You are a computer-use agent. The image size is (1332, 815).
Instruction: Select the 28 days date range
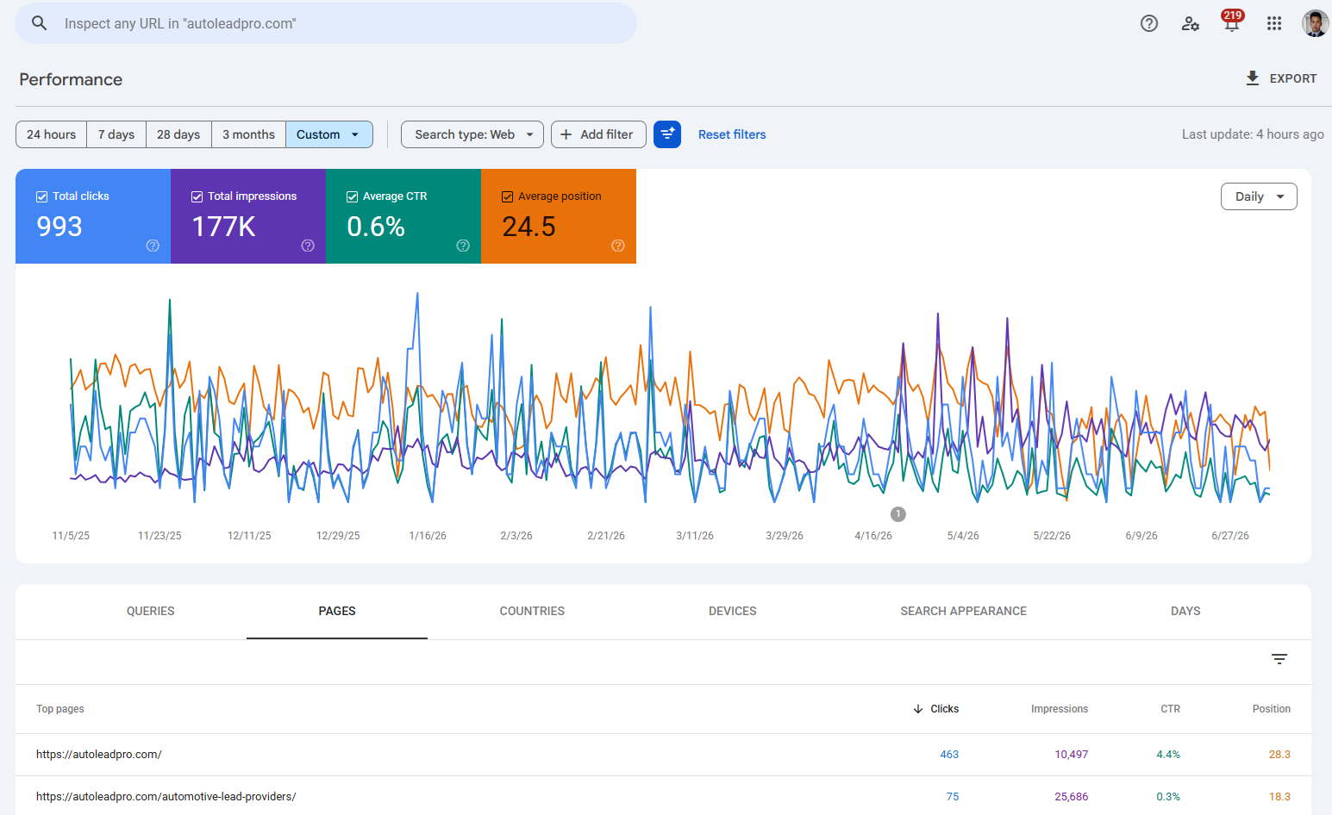click(x=178, y=134)
